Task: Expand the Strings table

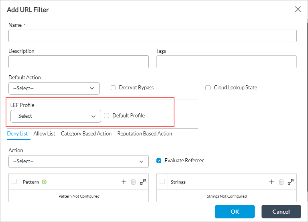Action: (291, 182)
